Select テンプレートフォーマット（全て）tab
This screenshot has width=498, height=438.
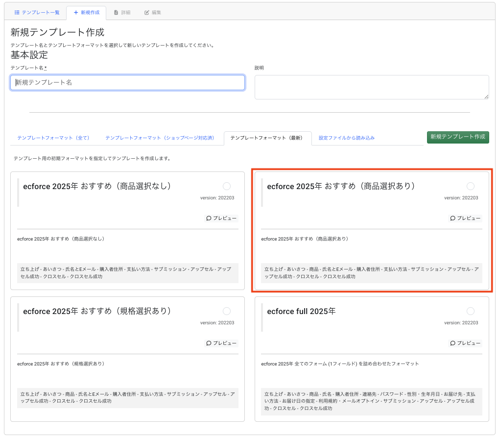[x=53, y=138]
